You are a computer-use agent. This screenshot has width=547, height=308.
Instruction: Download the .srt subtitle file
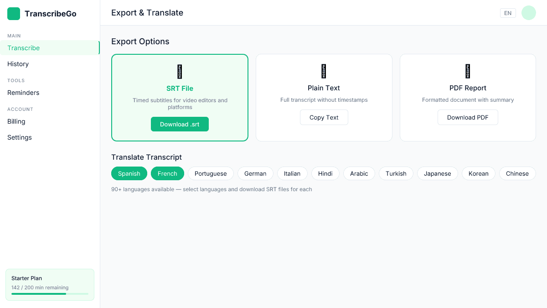180,124
